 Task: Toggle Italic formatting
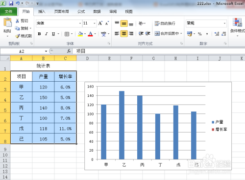[x=47, y=34]
